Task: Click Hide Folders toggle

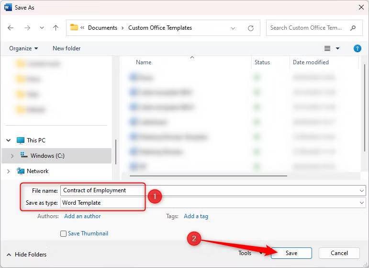Action: [27, 255]
